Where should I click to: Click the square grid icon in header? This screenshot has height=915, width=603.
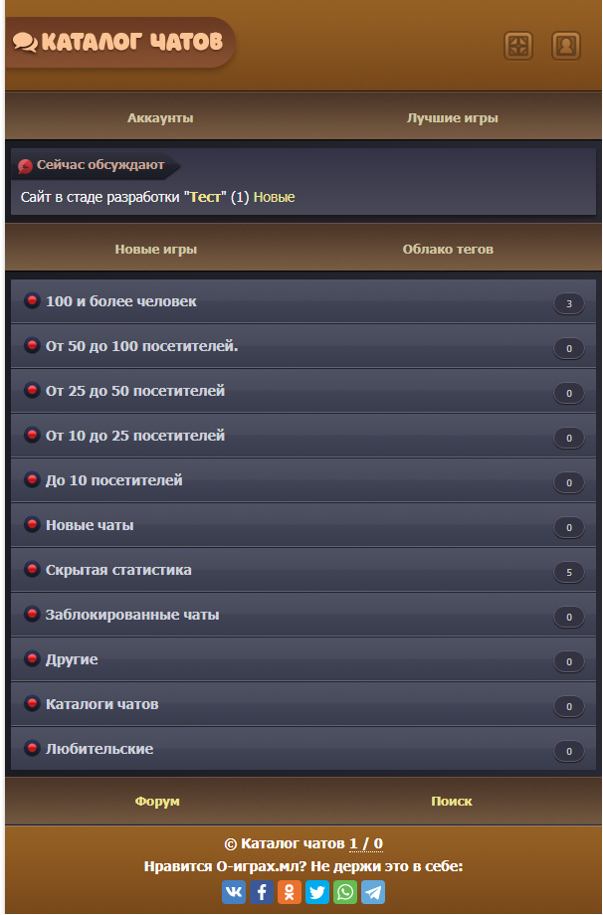tap(518, 46)
